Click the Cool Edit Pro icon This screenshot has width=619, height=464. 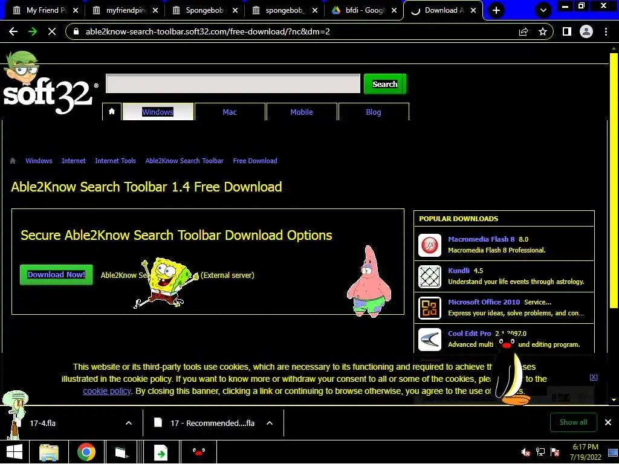430,340
